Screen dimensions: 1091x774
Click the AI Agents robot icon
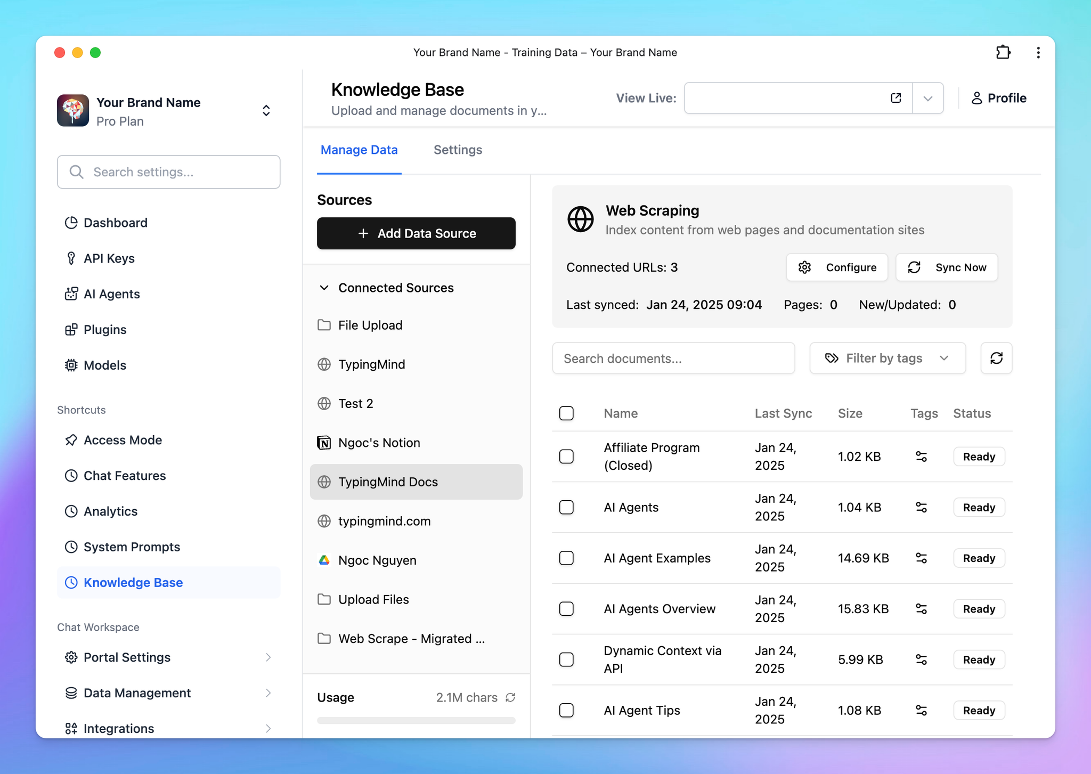coord(71,294)
